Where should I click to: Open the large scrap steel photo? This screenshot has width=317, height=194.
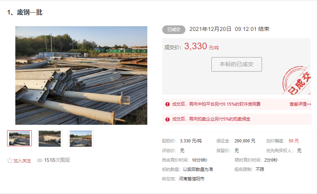point(81,75)
